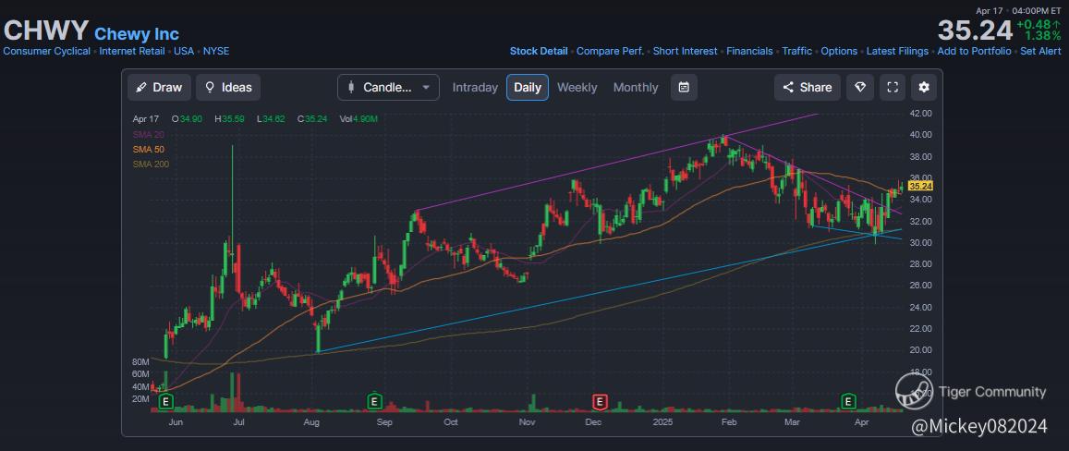The height and width of the screenshot is (451, 1069).
Task: Switch chart to Intraday timeframe
Action: 475,87
